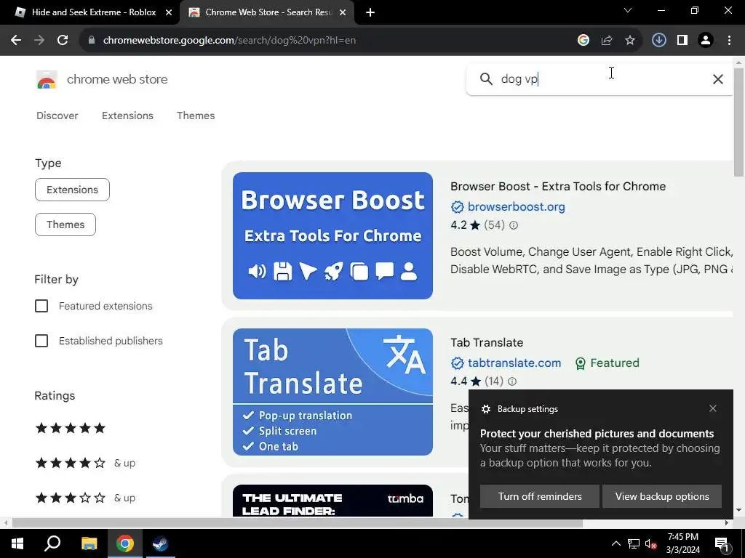745x558 pixels.
Task: Share this page from the address bar
Action: click(607, 41)
